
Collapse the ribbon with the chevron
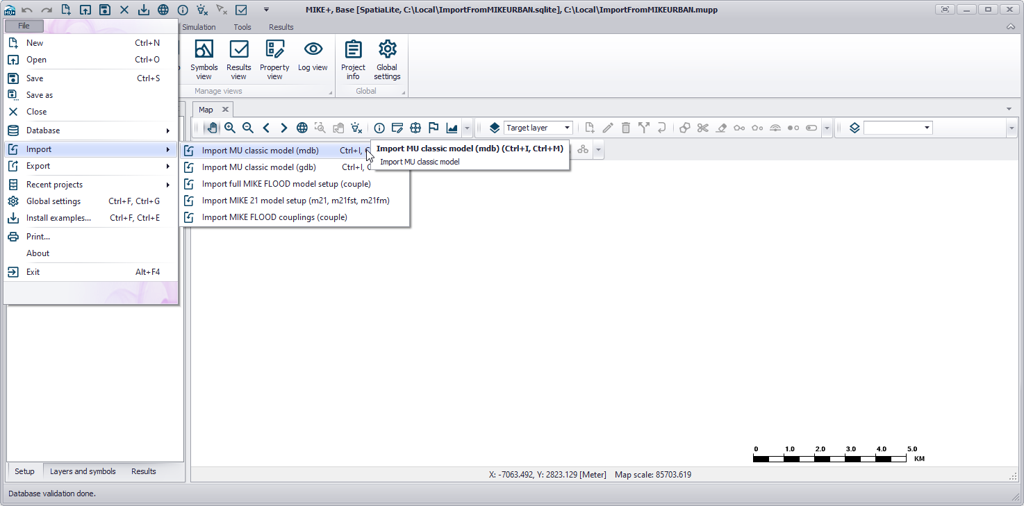1011,27
